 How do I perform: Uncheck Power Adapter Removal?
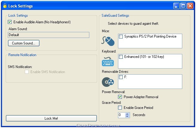(120, 97)
